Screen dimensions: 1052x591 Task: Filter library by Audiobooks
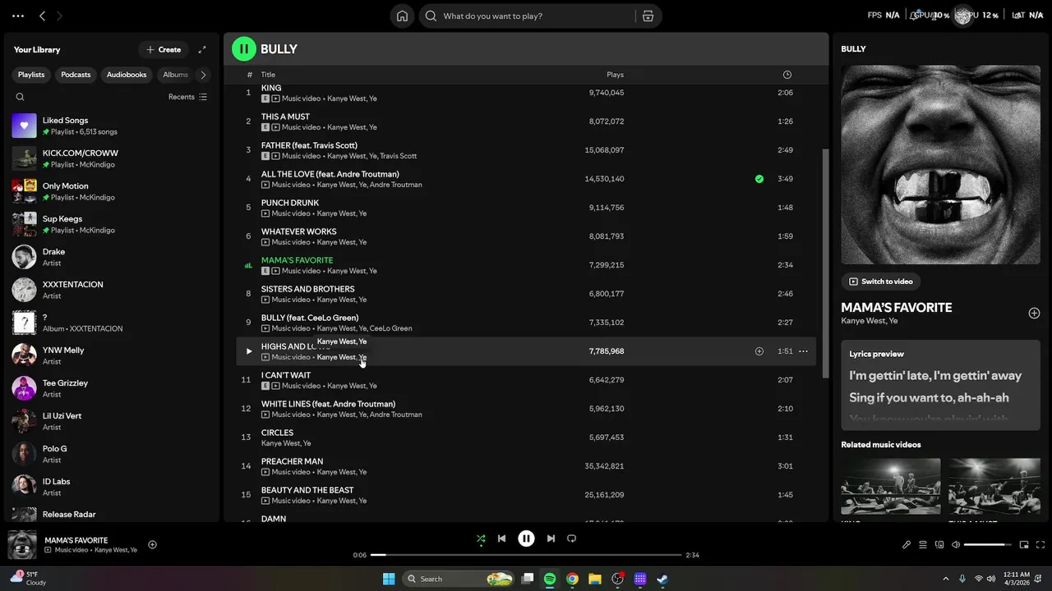tap(127, 75)
